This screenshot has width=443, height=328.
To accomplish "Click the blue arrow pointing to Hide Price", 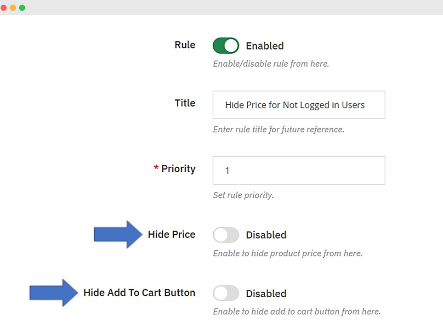I will (118, 235).
